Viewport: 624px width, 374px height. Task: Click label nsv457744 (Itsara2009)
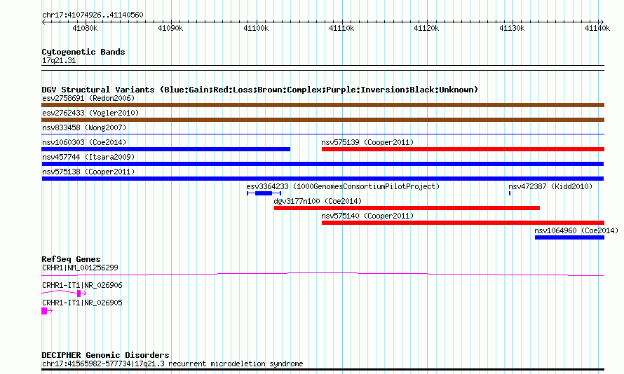(88, 157)
